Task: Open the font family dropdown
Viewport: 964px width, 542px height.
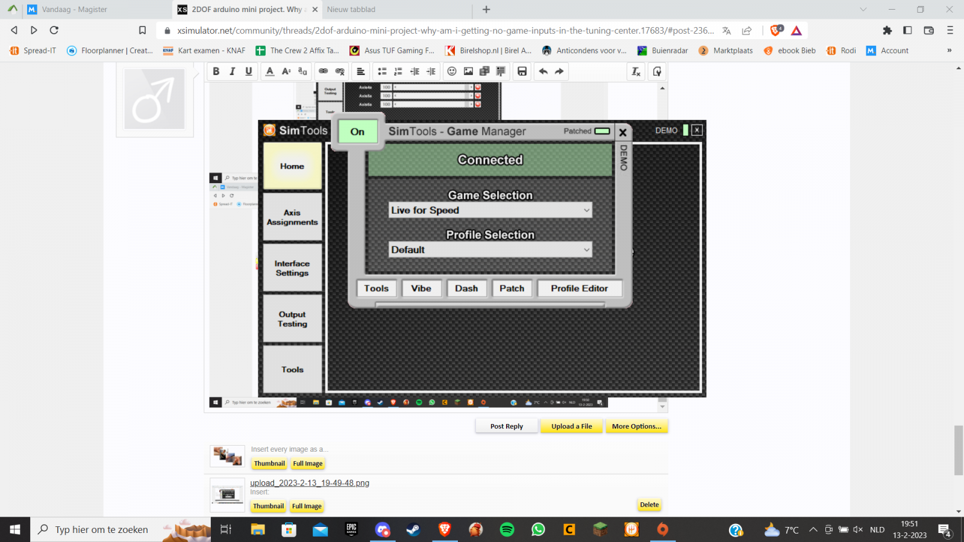Action: pos(302,72)
